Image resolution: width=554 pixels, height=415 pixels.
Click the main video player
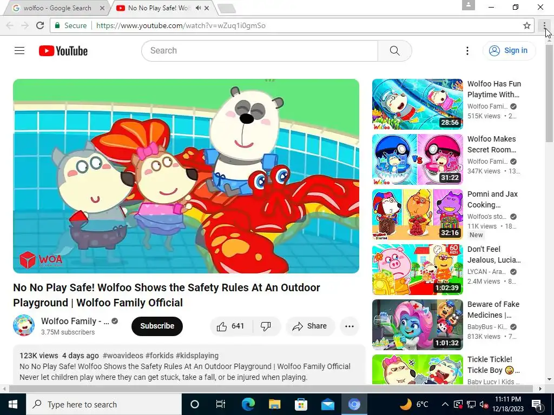pos(186,176)
